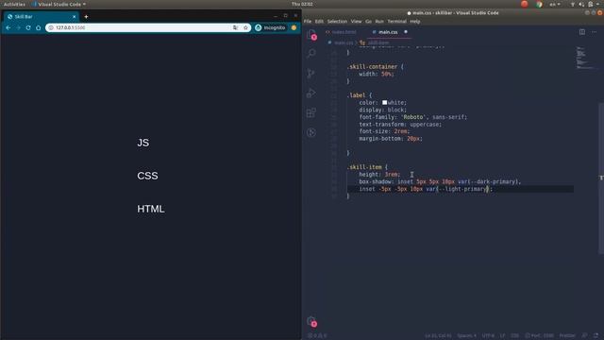Open the View menu

(x=357, y=21)
